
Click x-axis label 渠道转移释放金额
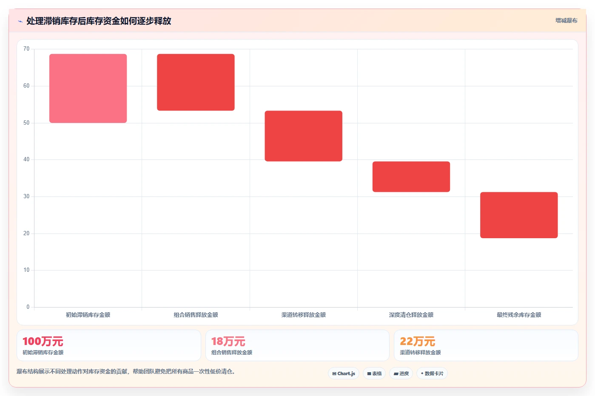pyautogui.click(x=303, y=315)
